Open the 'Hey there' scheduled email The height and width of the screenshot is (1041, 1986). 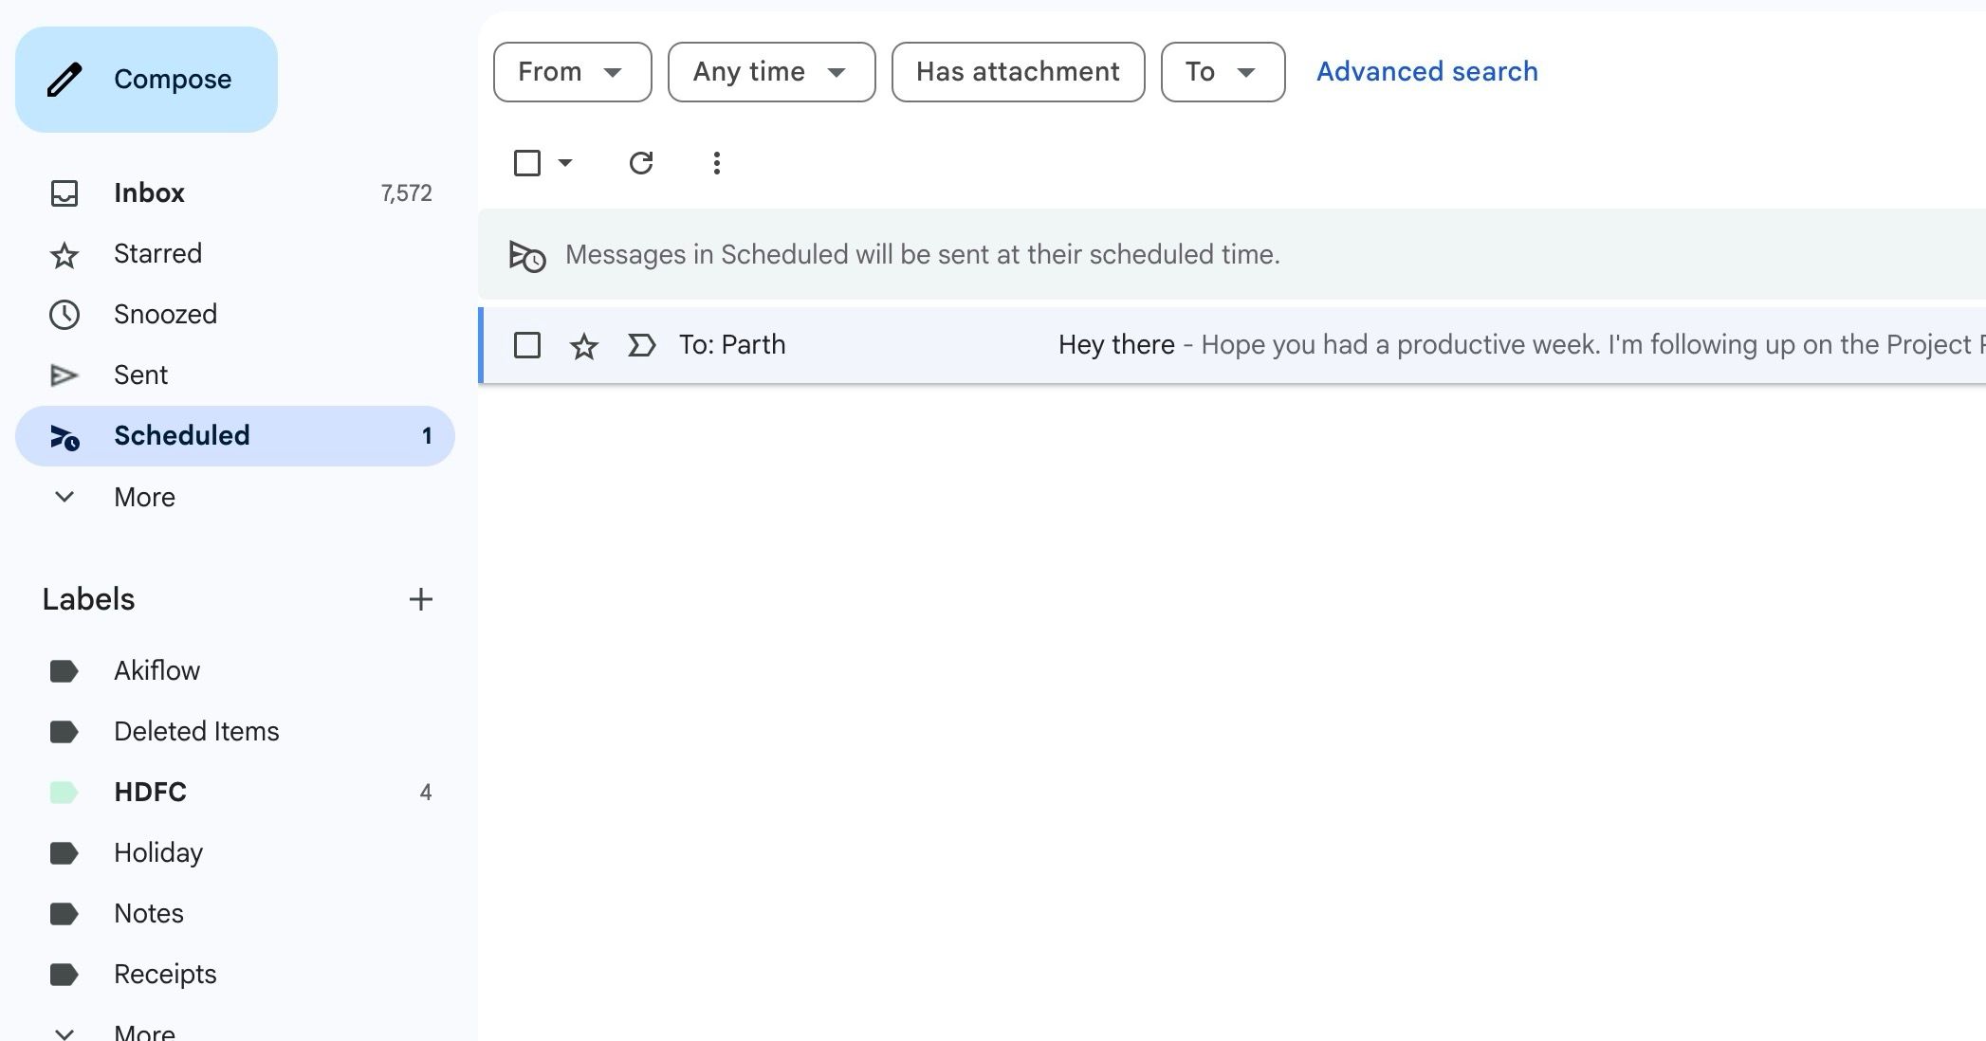coord(1232,345)
